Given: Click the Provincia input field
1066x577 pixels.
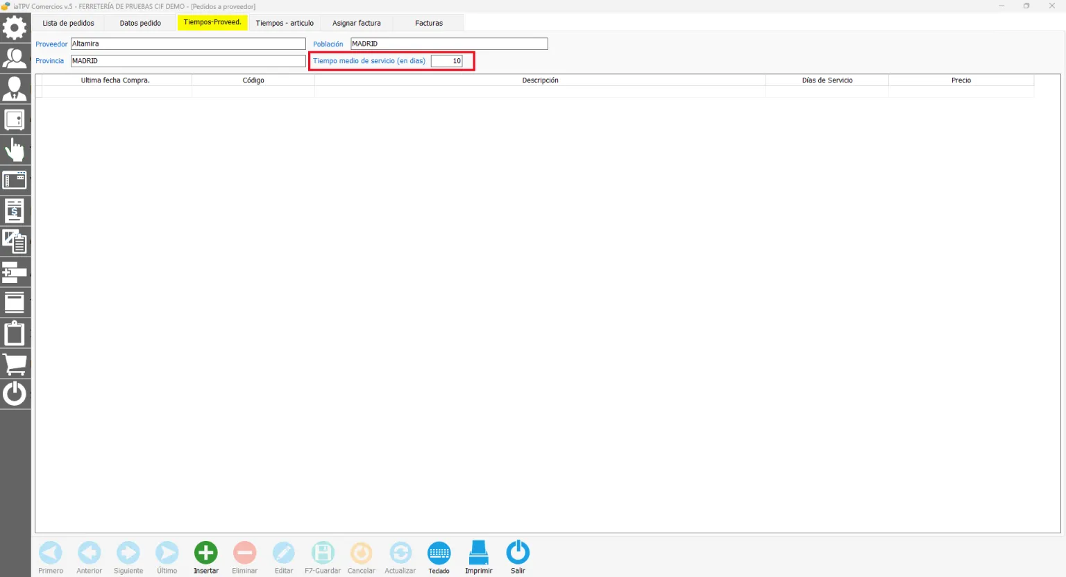Looking at the screenshot, I should coord(188,61).
